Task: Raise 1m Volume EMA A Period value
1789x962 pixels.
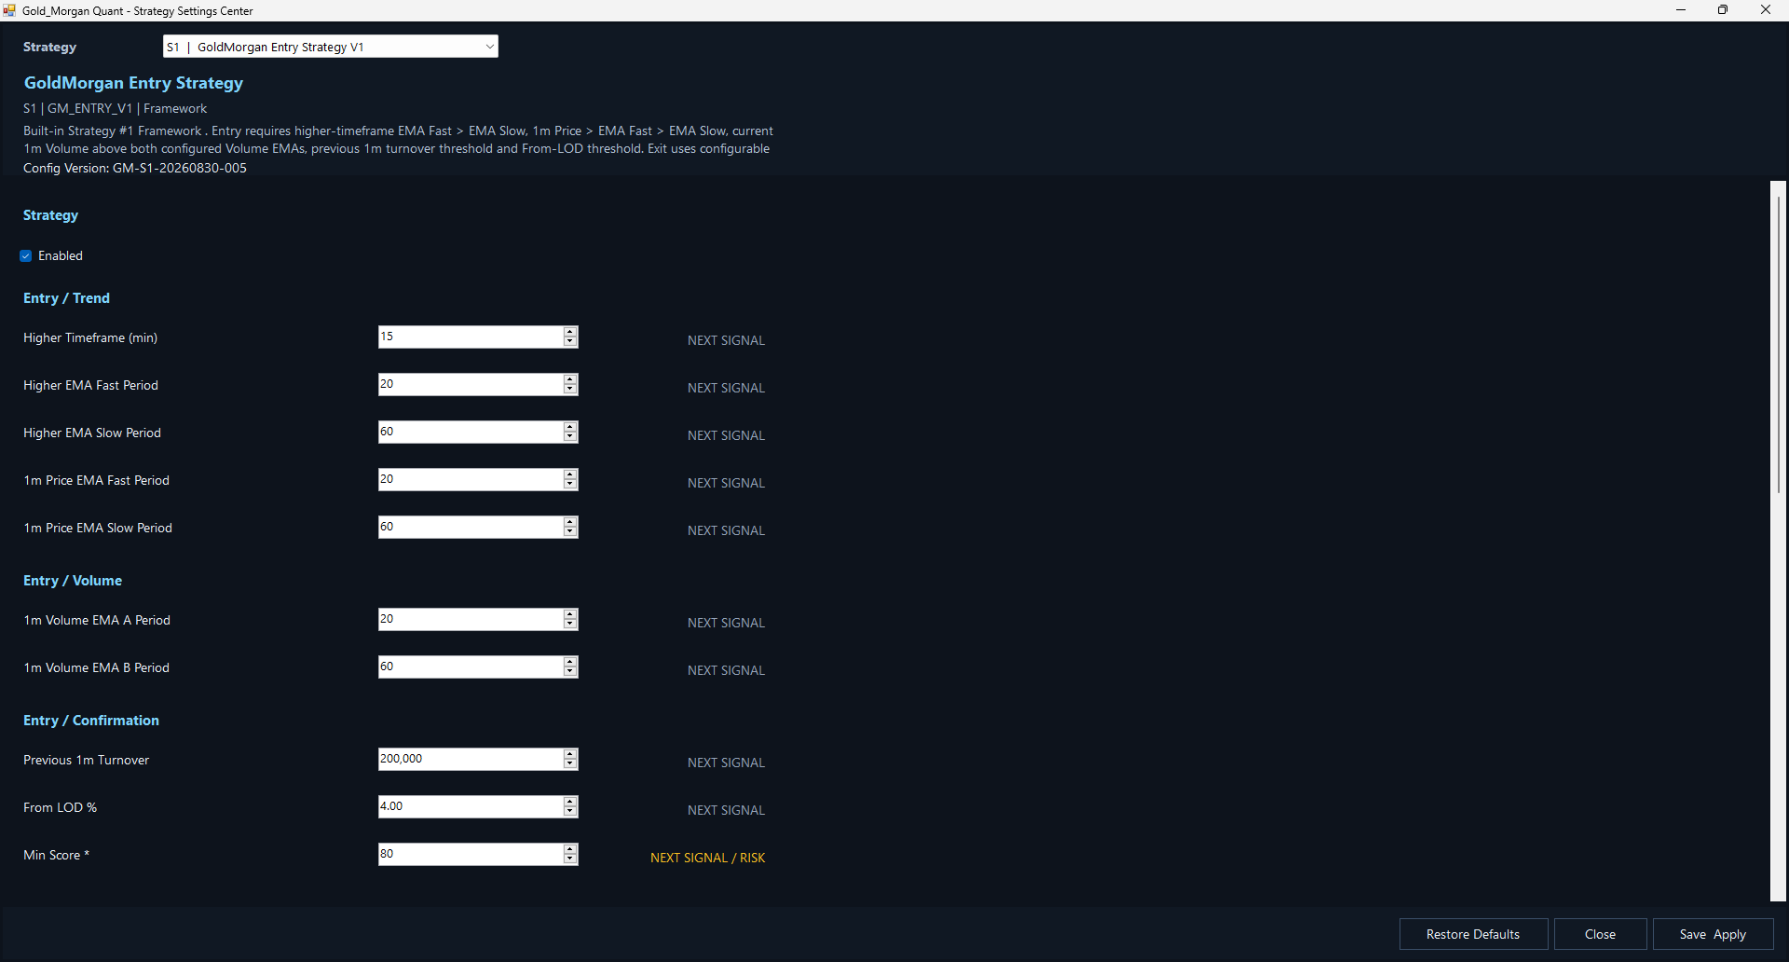Action: pyautogui.click(x=570, y=614)
